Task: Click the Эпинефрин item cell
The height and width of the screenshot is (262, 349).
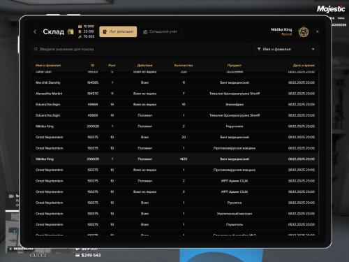Action: coord(235,105)
